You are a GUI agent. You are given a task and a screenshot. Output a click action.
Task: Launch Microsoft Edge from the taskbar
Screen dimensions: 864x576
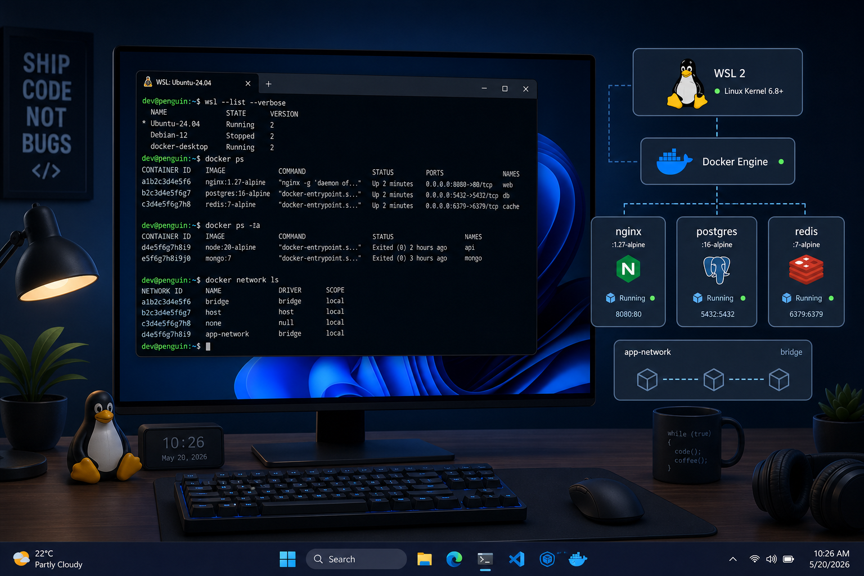point(454,559)
